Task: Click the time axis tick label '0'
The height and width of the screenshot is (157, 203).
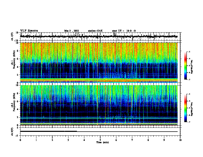Action: (20, 140)
